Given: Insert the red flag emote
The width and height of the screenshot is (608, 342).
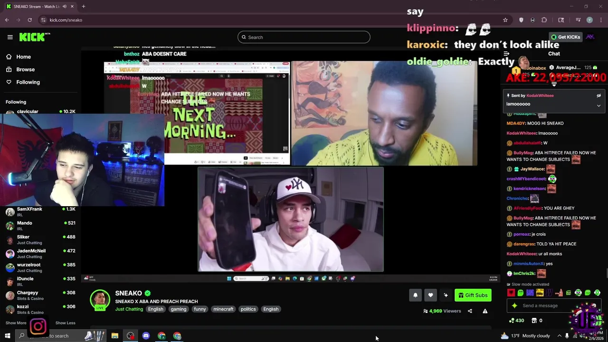Looking at the screenshot, I should click(511, 293).
